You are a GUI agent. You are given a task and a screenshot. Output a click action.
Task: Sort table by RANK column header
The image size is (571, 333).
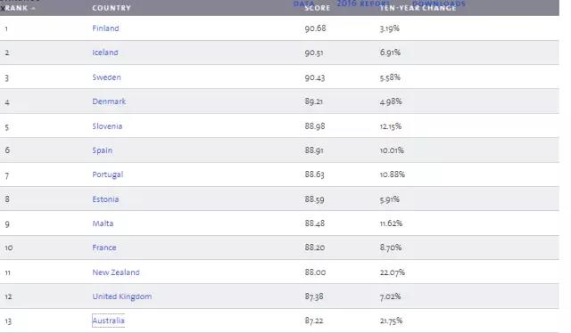coord(18,8)
